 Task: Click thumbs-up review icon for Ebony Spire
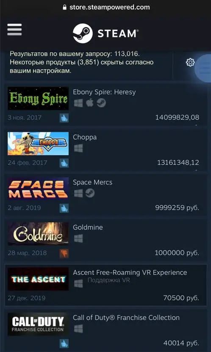click(x=64, y=118)
